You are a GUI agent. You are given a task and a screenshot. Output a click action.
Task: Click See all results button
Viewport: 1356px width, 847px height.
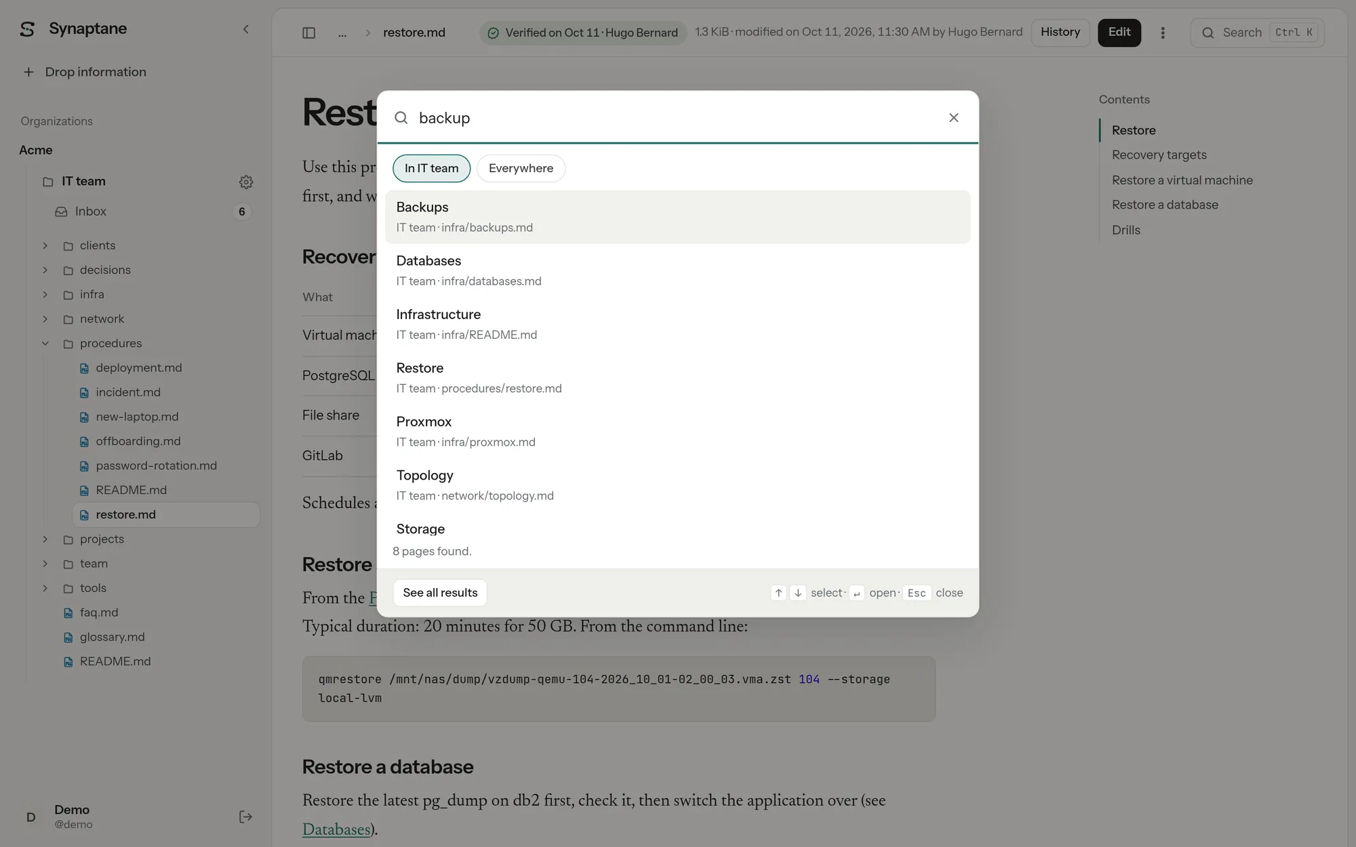(x=440, y=593)
